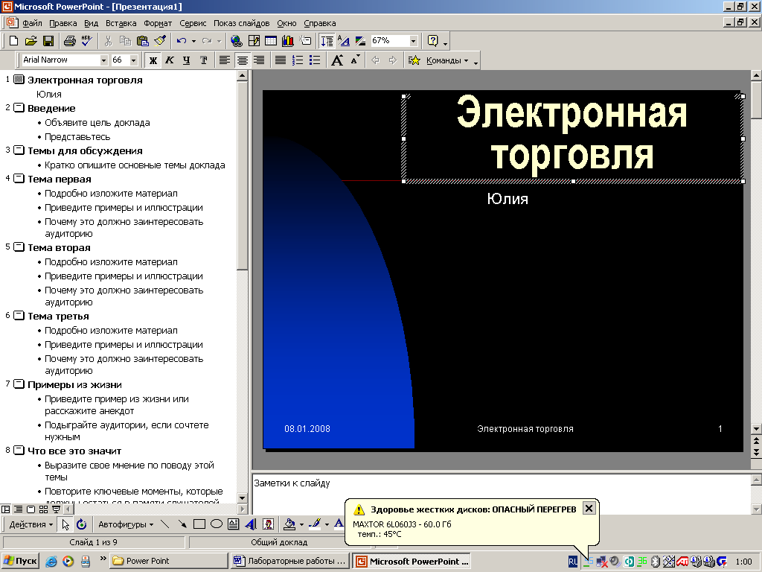Select the Arrow drawing tool
This screenshot has height=572, width=762.
pyautogui.click(x=182, y=524)
